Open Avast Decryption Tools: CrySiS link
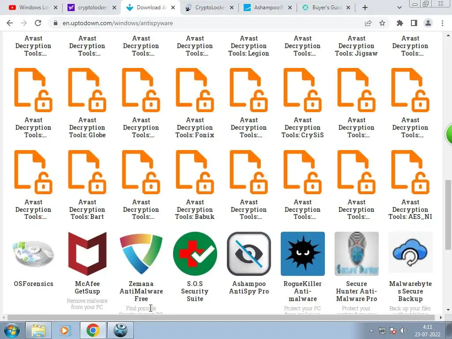This screenshot has height=339, width=452. 303,128
